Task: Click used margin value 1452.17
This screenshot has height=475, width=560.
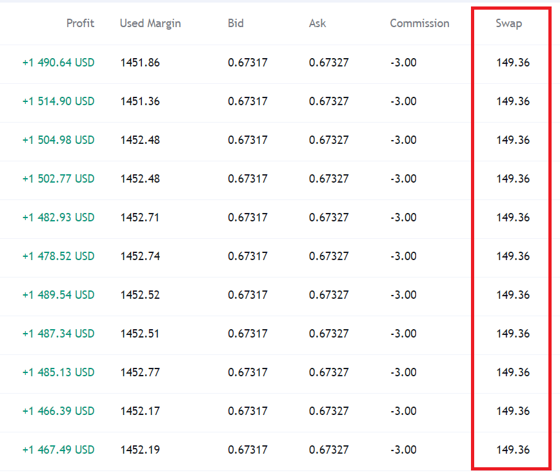Action: coord(140,411)
